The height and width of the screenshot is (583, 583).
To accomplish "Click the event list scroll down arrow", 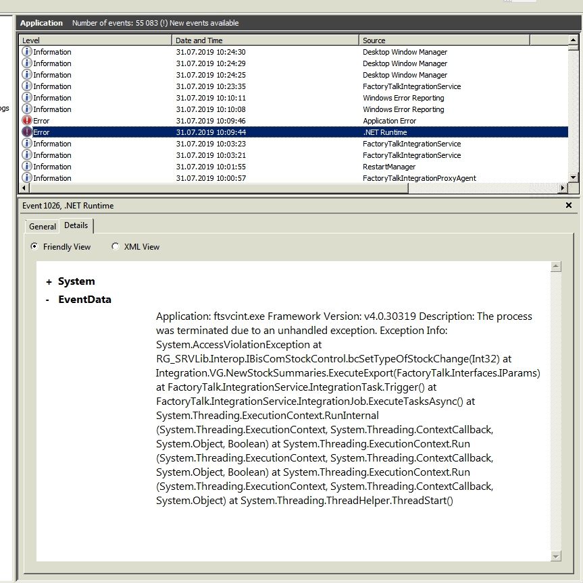I will pyautogui.click(x=573, y=177).
